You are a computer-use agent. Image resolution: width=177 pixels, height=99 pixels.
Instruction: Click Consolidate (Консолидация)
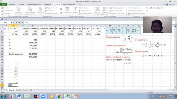pos(116,11)
